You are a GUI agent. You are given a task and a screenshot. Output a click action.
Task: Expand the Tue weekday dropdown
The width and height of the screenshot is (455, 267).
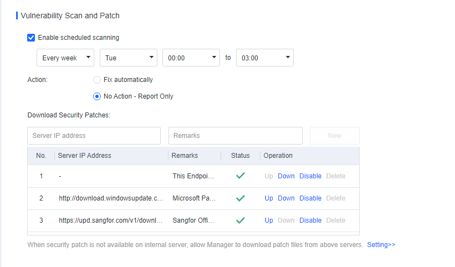tap(129, 58)
